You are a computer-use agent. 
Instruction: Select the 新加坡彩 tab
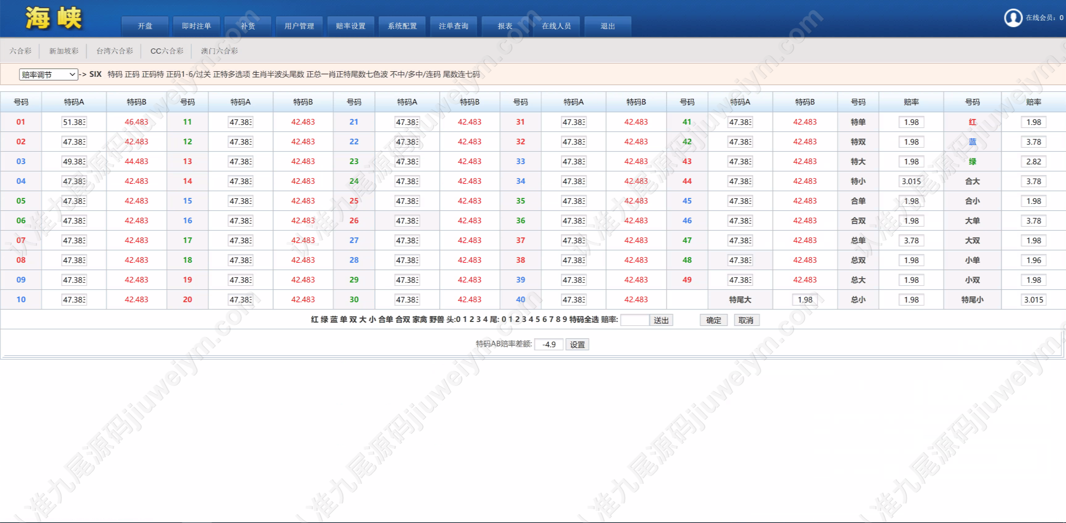click(64, 51)
